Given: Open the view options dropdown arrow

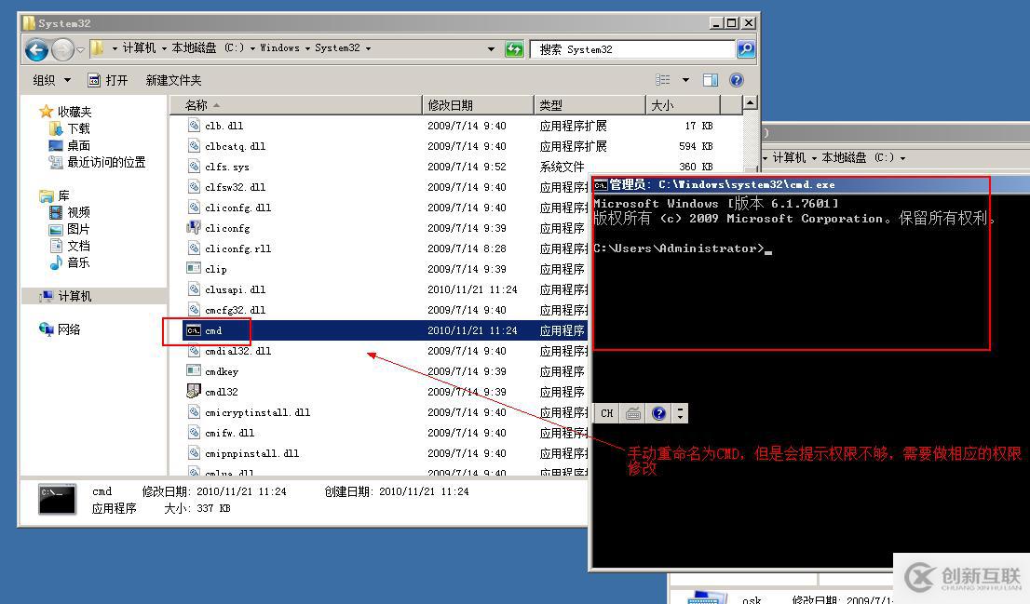Looking at the screenshot, I should pyautogui.click(x=685, y=80).
